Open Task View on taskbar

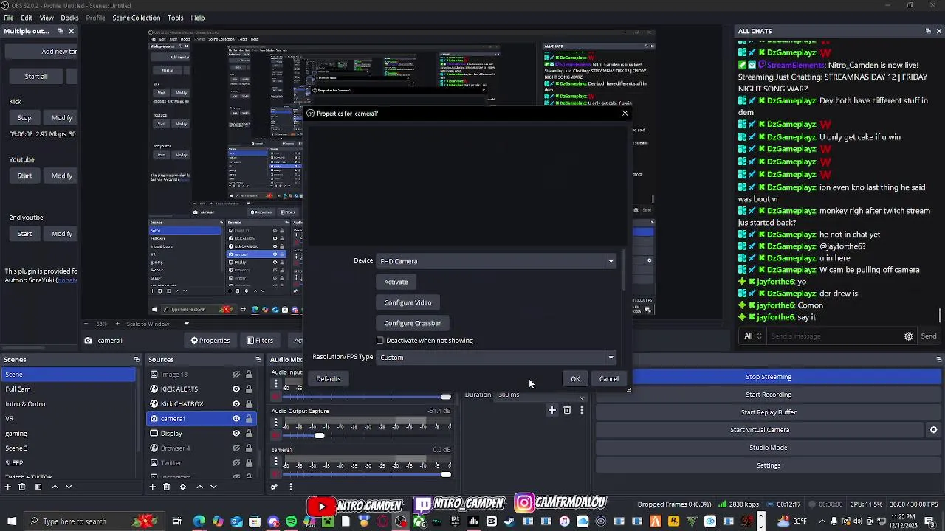[x=177, y=521]
